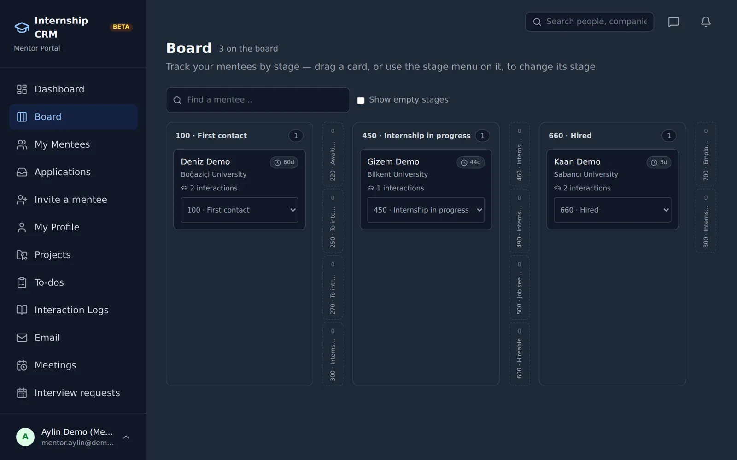Click the graduation cap logo icon

point(22,28)
